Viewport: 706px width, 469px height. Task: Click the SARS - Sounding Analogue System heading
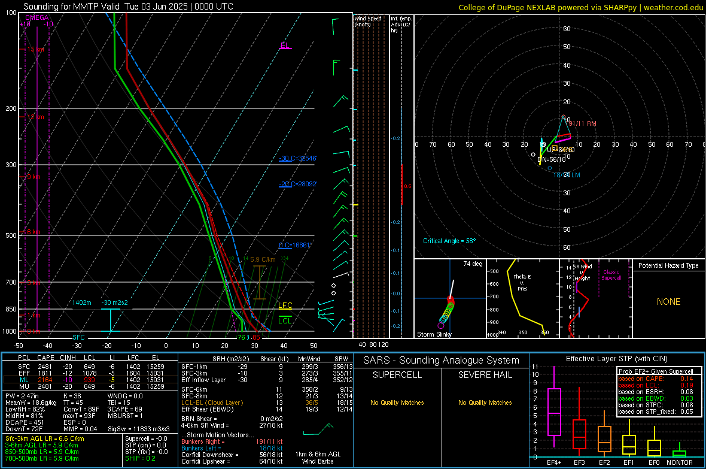click(442, 361)
